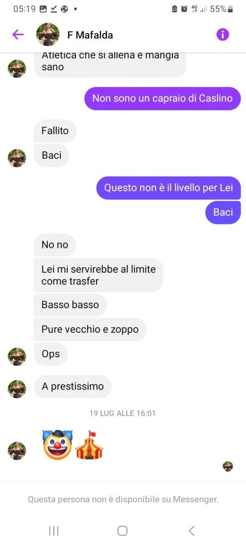Tap the 'Pure vecchio e zoppo' bubble
Viewport: 246px width, 546px height.
(90, 330)
